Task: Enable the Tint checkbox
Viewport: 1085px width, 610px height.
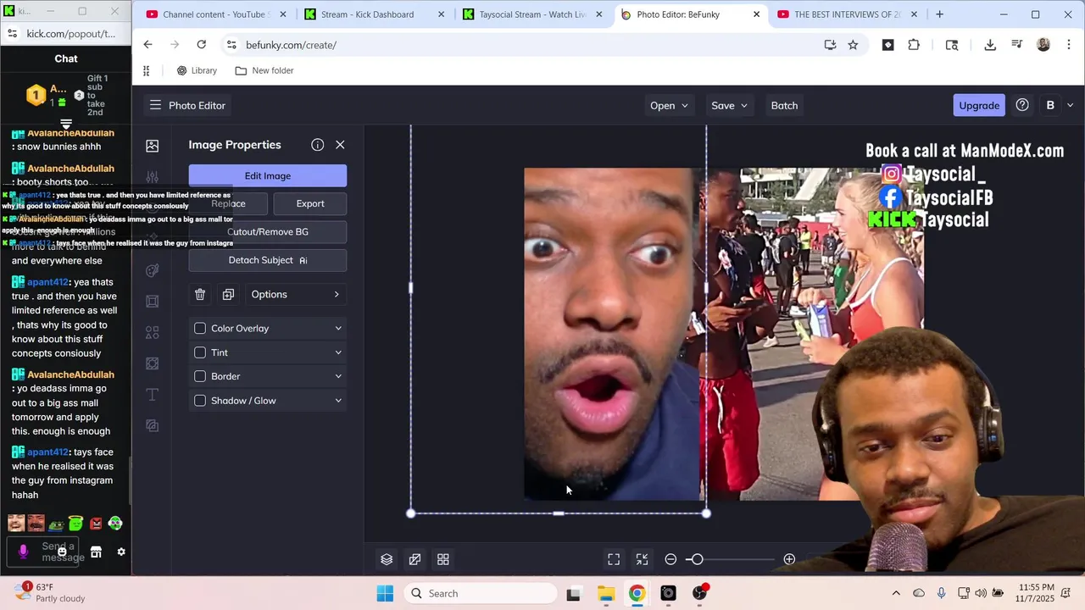Action: (x=200, y=352)
